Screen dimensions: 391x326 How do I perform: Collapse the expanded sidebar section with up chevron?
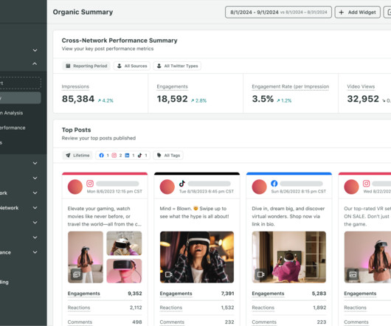pos(35,64)
